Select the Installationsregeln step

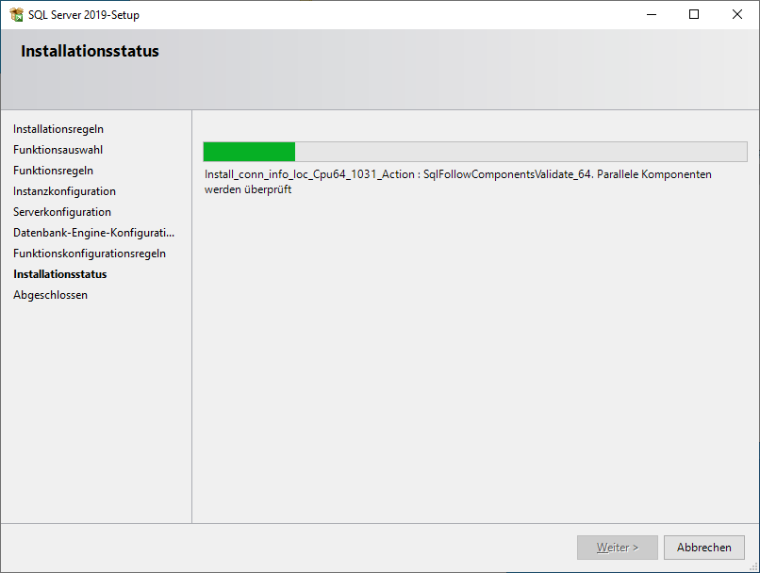tap(58, 129)
